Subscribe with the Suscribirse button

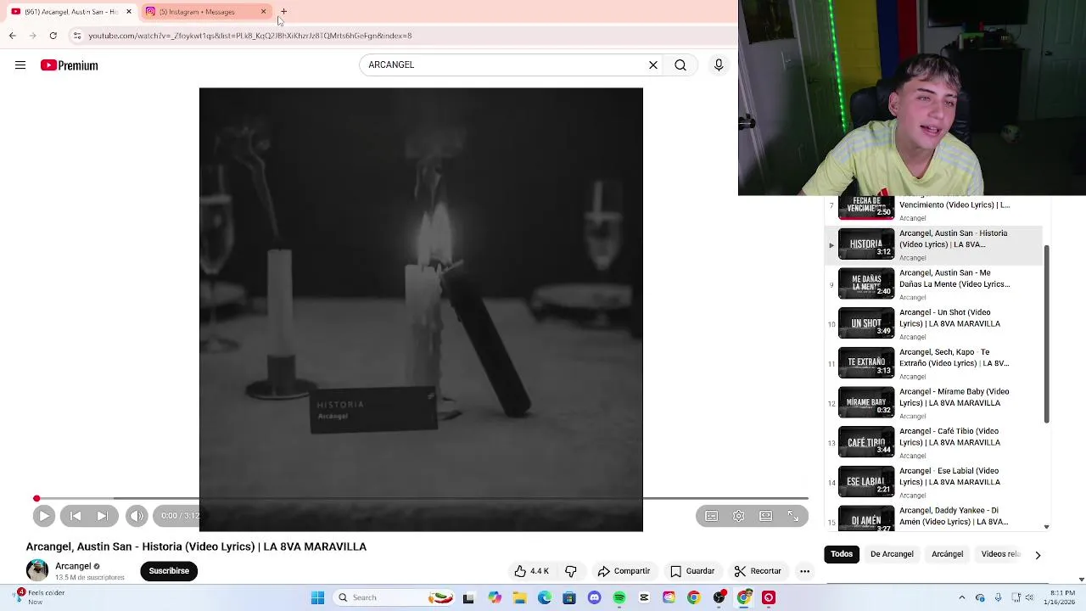tap(169, 571)
